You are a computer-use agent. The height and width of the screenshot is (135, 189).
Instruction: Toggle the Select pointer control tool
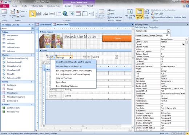[32, 14]
